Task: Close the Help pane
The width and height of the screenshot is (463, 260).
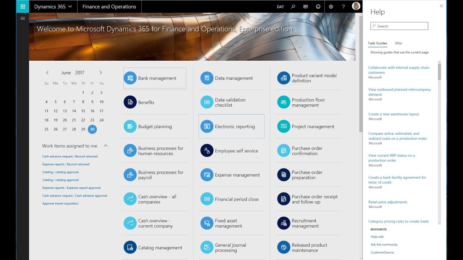Action: (x=441, y=6)
